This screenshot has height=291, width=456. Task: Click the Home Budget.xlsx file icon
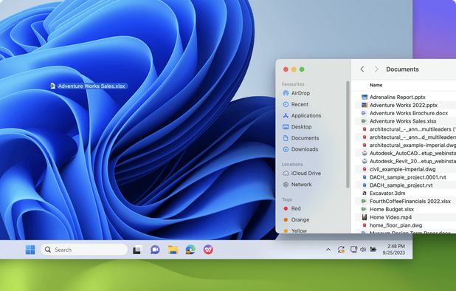(x=364, y=209)
